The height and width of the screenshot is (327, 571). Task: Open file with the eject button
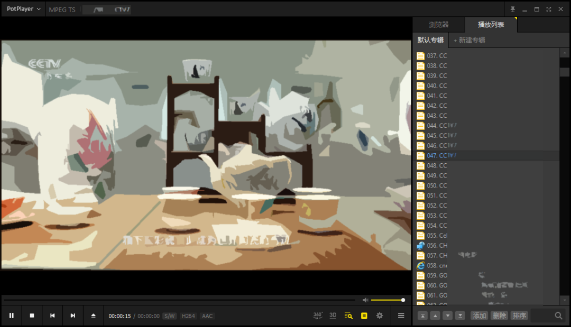click(93, 316)
